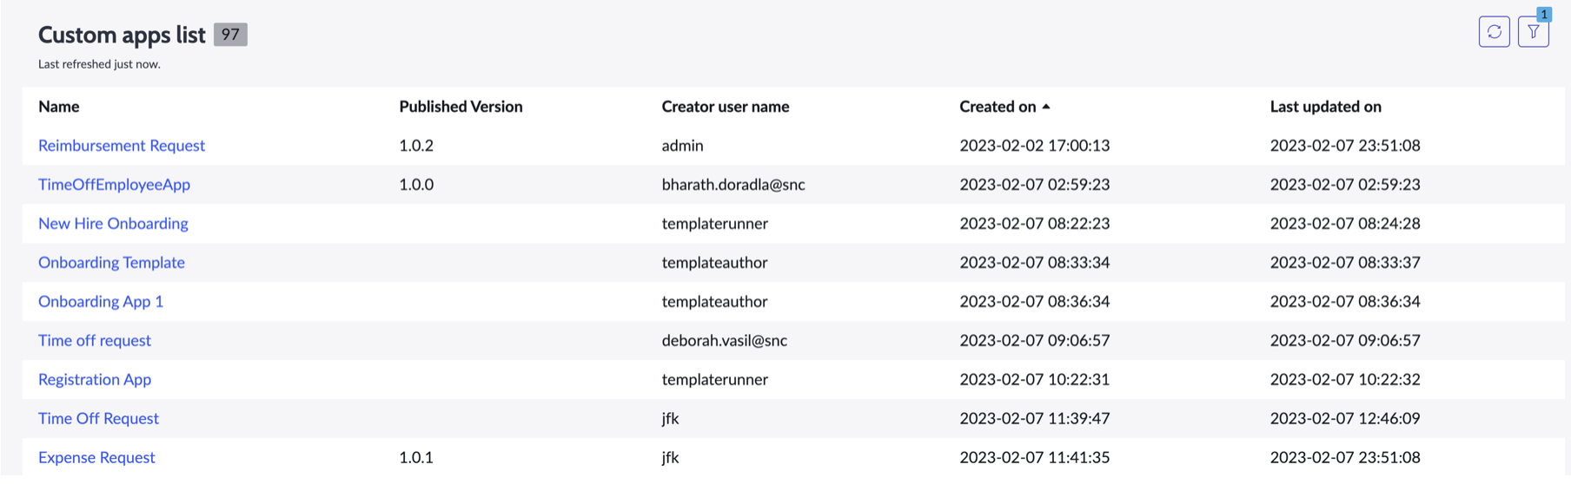
Task: Click templaterunner in Registration App row
Action: (x=714, y=379)
